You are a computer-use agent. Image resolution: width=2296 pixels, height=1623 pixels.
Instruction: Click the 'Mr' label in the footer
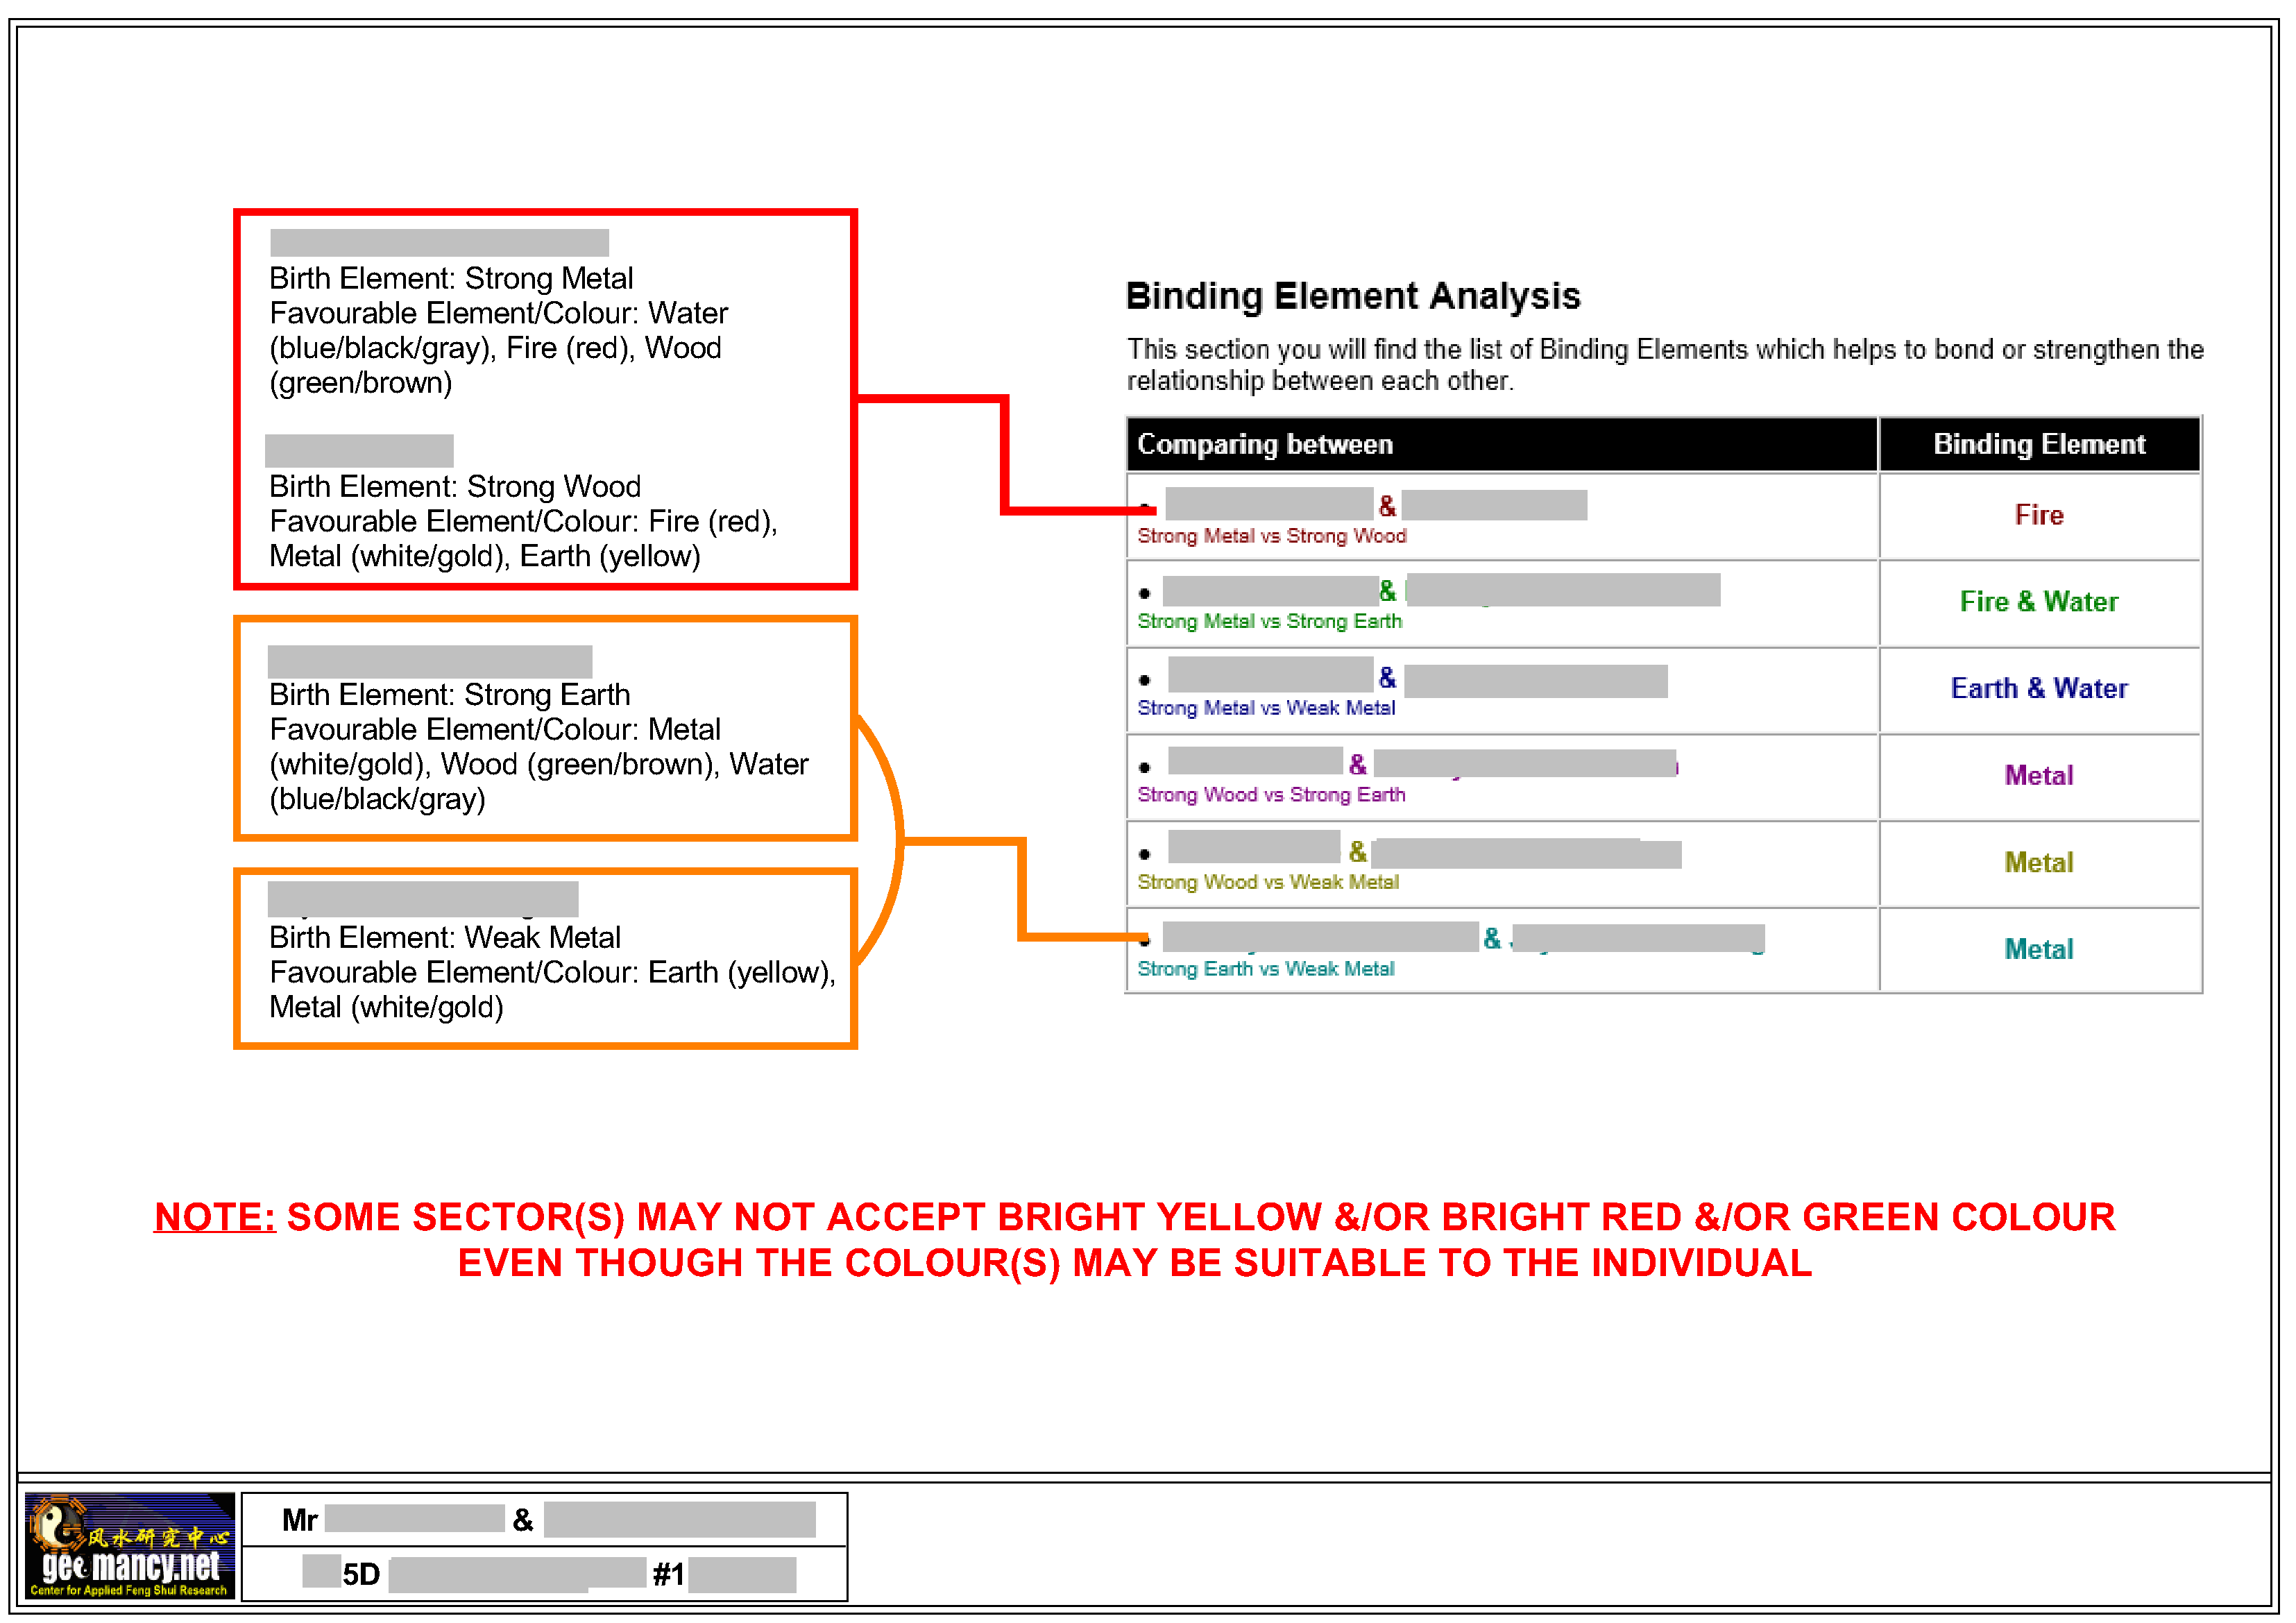click(x=299, y=1521)
